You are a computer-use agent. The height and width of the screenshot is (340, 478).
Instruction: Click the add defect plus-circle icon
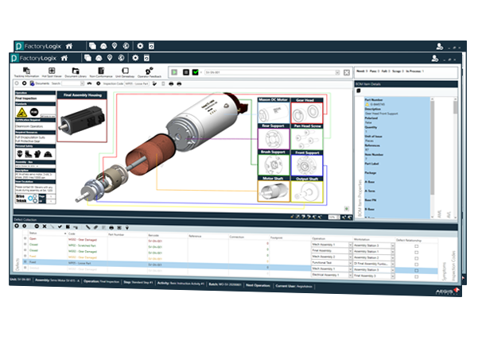click(x=17, y=226)
